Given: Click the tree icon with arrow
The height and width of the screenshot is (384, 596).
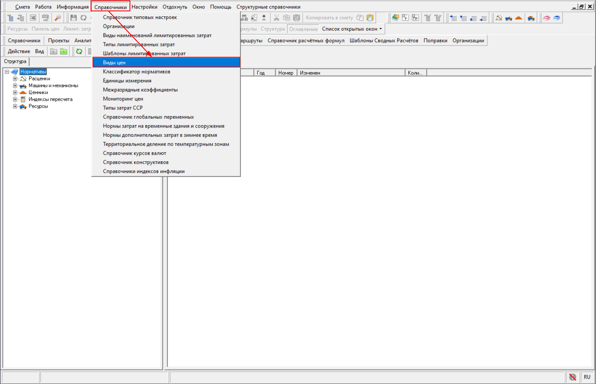Looking at the screenshot, I should pyautogui.click(x=21, y=18).
